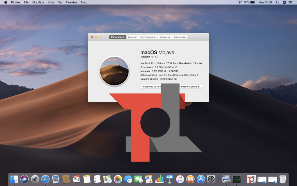Open the Calendar app in dock
Viewport: 297px width, 186px height.
[76, 179]
